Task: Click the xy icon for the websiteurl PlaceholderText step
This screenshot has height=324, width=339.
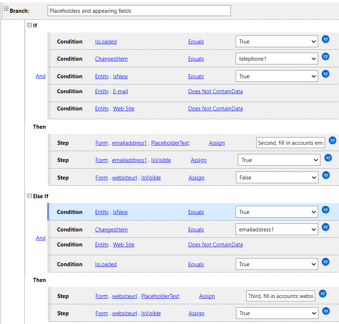Action: 323,294
